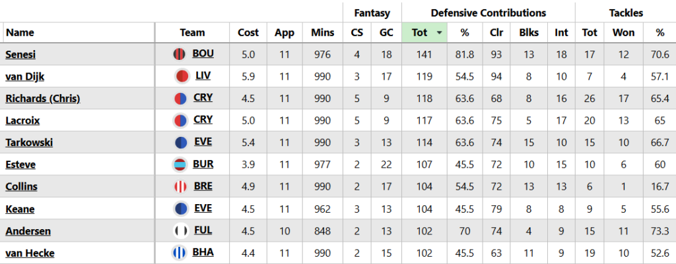Click the Fulham club badge icon

click(180, 231)
